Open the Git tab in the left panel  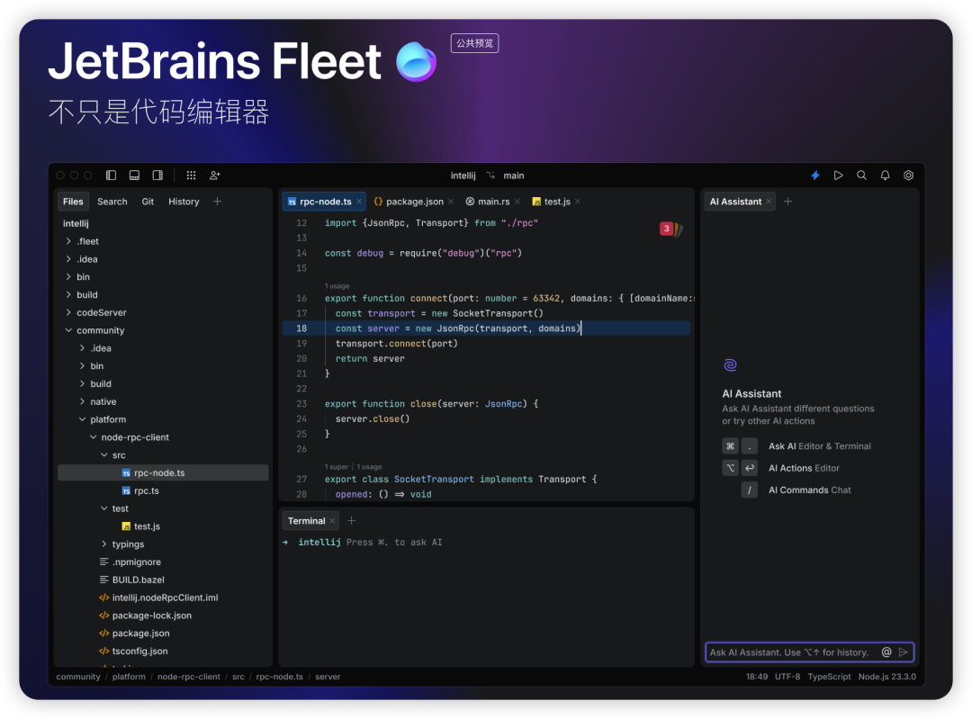point(147,201)
